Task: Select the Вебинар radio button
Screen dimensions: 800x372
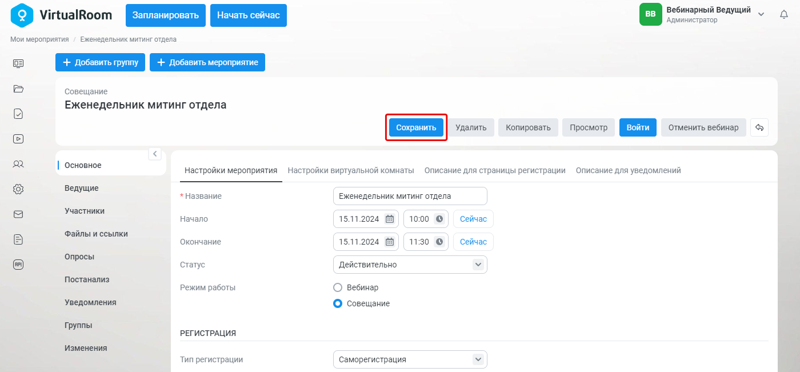Action: coord(338,287)
